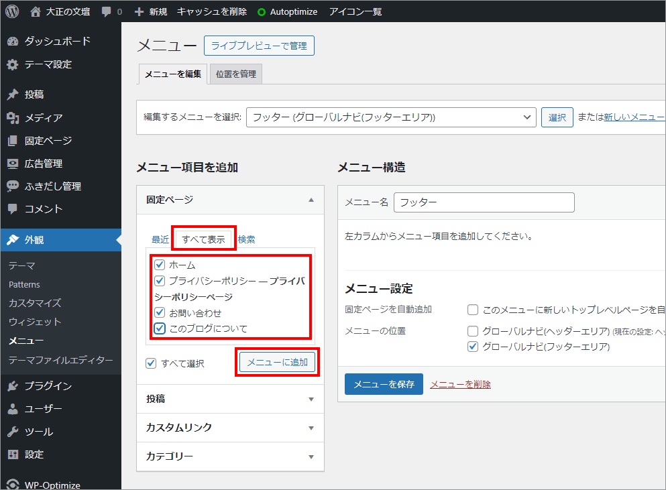Select the 最近 pages tab

coord(160,239)
